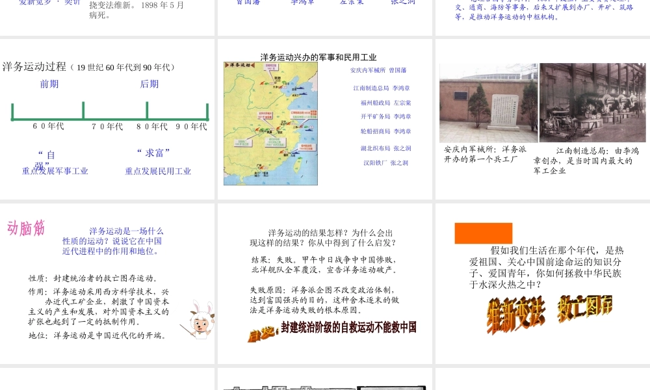Viewport: 650px width, 390px height.
Task: Click the 洋务运动过程 slide title
Action: (34, 66)
